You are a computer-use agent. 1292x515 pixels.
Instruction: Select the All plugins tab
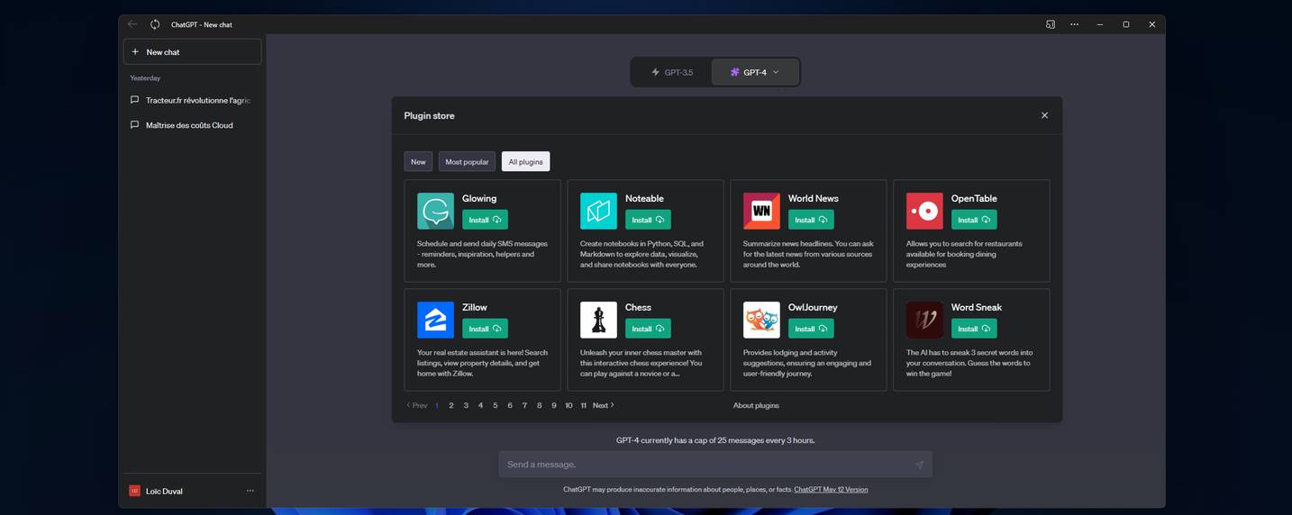525,162
